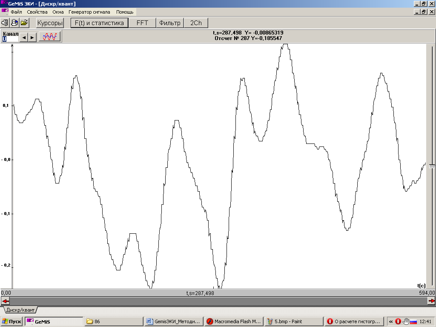
Task: Click the database transfer icon
Action: click(x=14, y=23)
